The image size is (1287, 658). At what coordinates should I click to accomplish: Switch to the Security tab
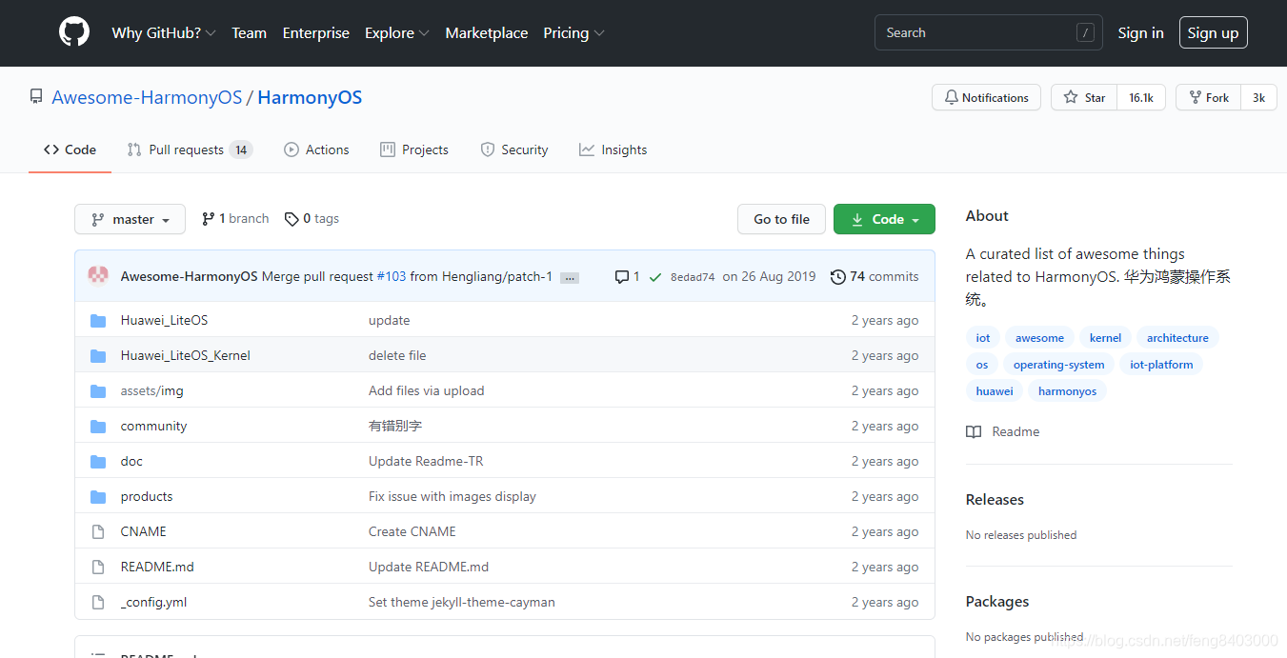514,150
